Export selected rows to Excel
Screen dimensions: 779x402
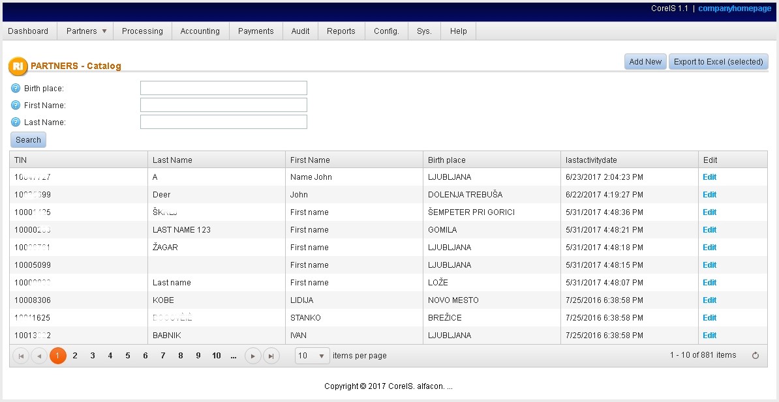[718, 62]
